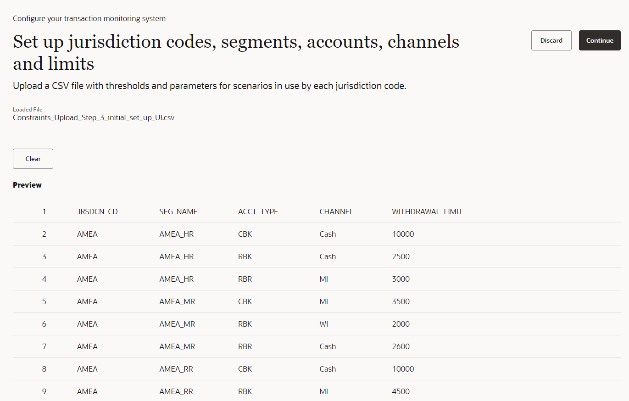
Task: Click the 2600 withdrawal limit cell
Action: pos(401,346)
